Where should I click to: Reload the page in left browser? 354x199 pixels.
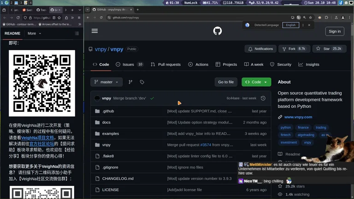click(x=18, y=18)
